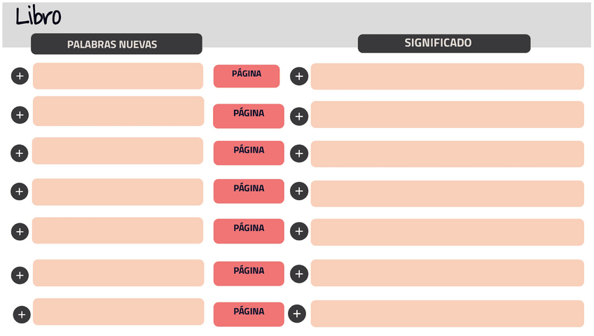
Task: Click the sixth meaning input box
Action: click(447, 273)
